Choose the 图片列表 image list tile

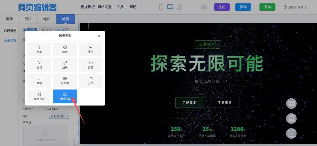(x=39, y=96)
